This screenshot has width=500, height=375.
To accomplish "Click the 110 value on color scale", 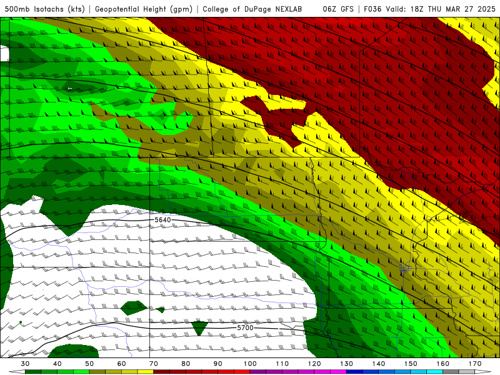I will 282,364.
